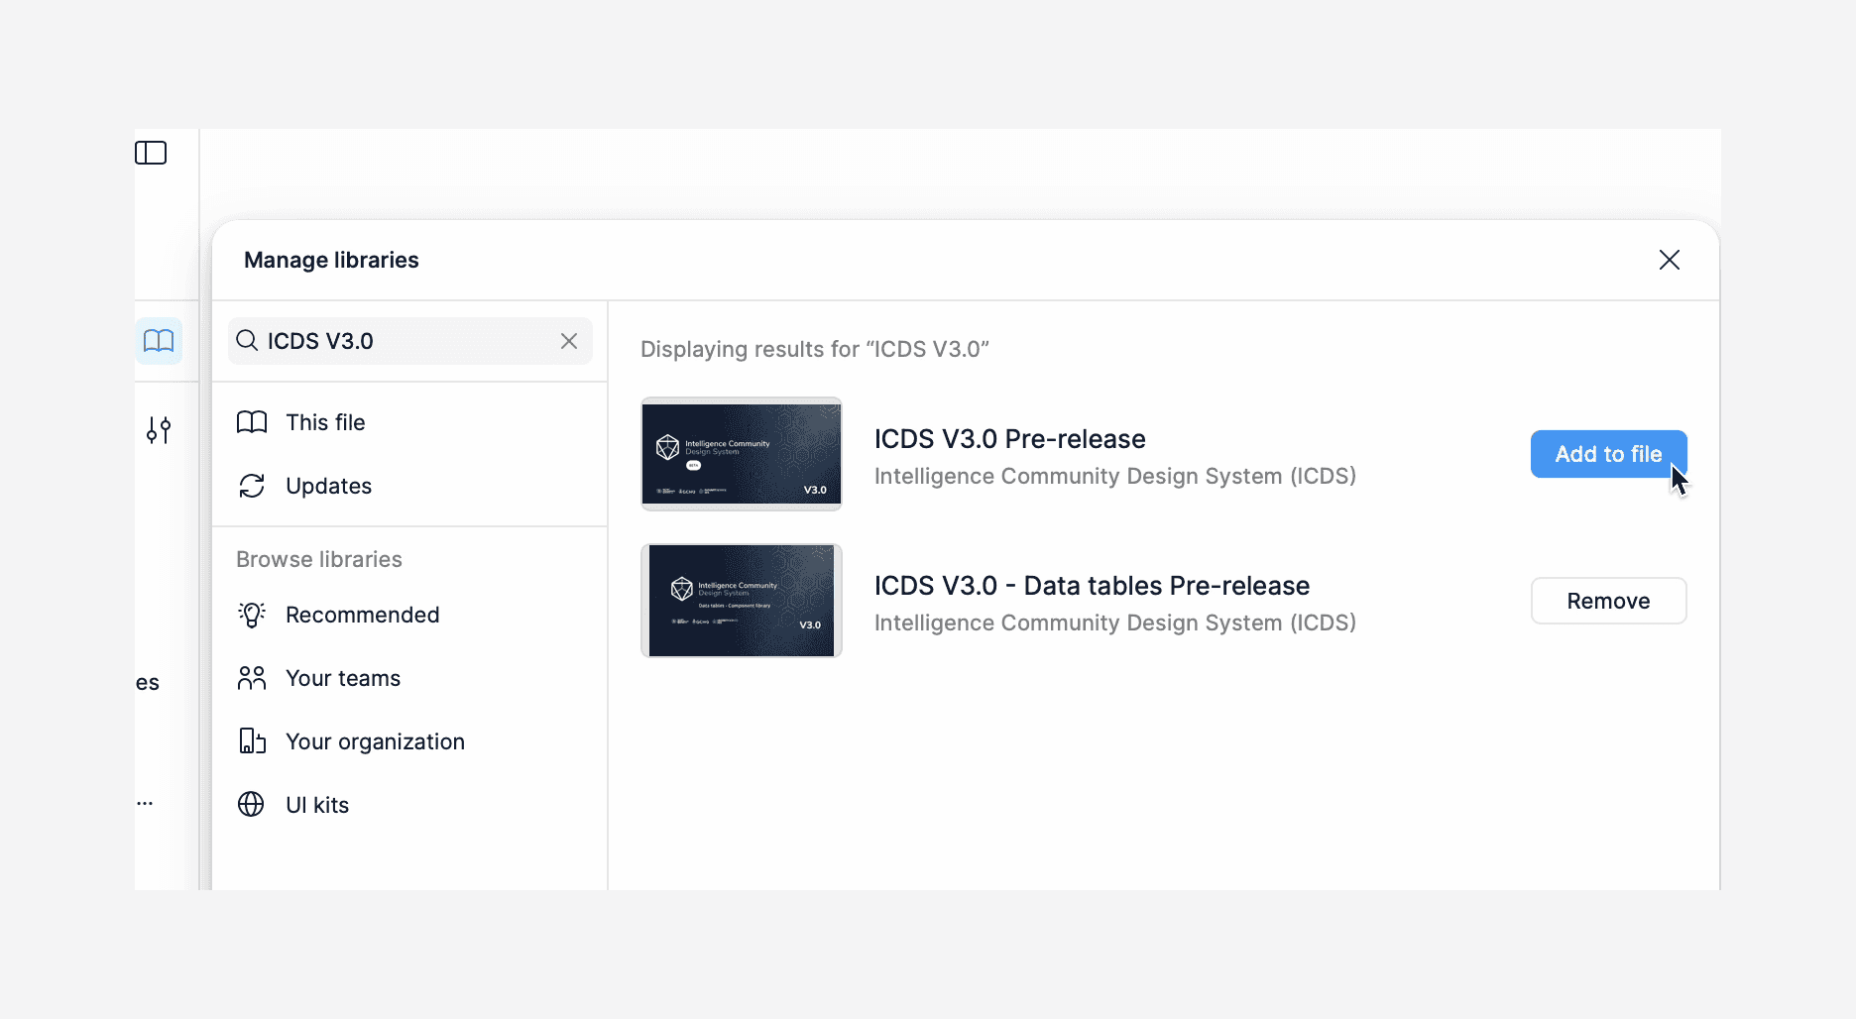The image size is (1856, 1019).
Task: Click the Intelligence Community Design System publisher link
Action: coord(1114,476)
